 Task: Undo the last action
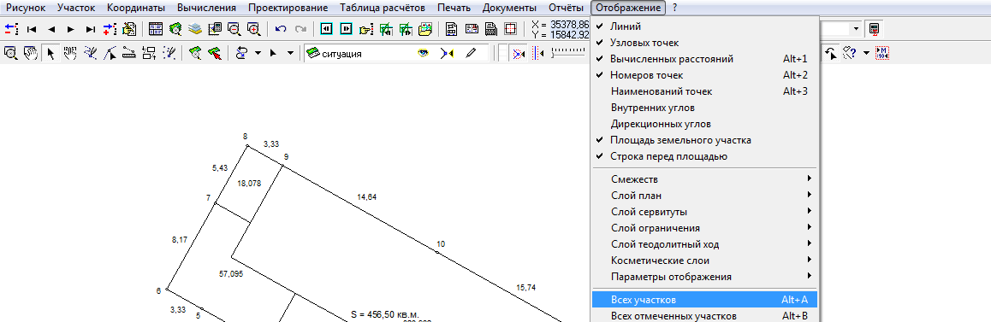282,29
